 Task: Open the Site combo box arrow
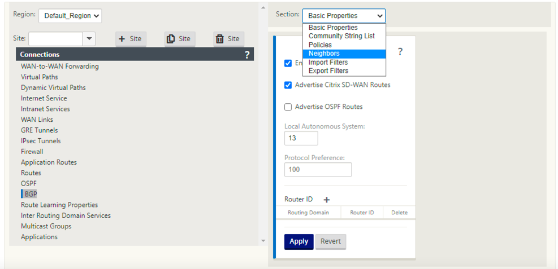pyautogui.click(x=89, y=39)
